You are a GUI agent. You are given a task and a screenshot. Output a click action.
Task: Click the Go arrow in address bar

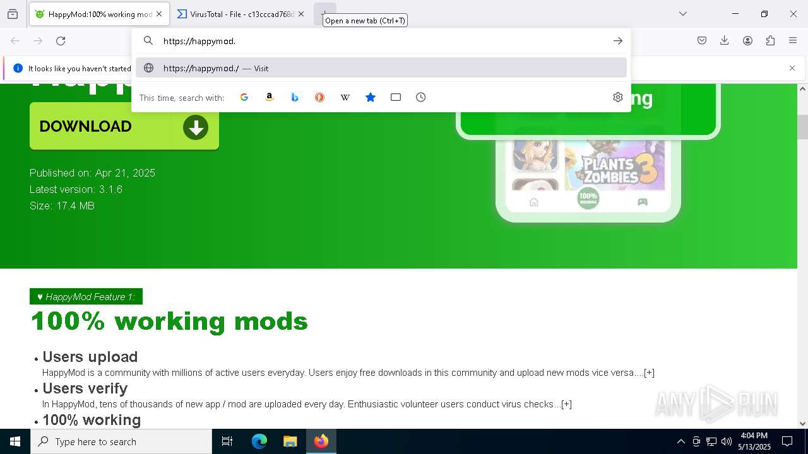pos(617,41)
